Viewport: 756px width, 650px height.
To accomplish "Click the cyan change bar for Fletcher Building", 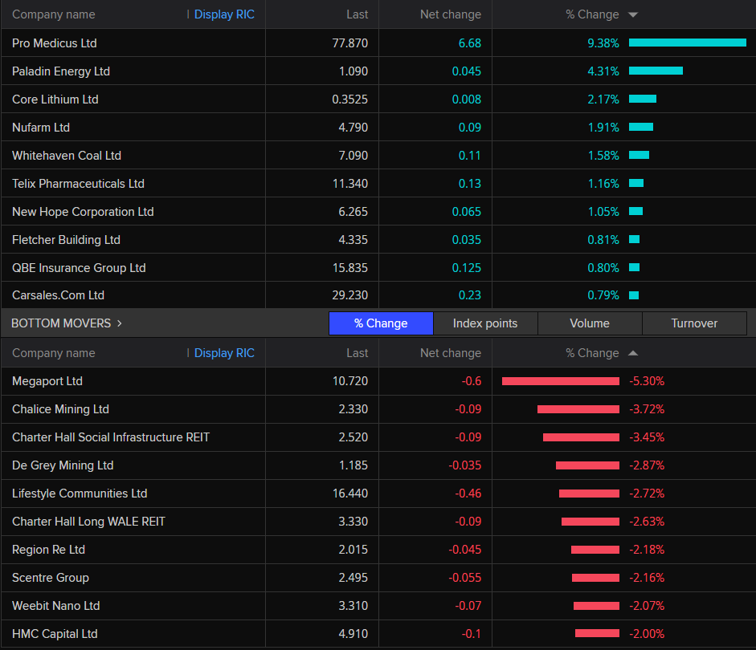I will coord(634,239).
